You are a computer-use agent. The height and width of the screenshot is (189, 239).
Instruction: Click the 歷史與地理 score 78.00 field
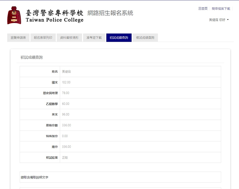(140, 93)
